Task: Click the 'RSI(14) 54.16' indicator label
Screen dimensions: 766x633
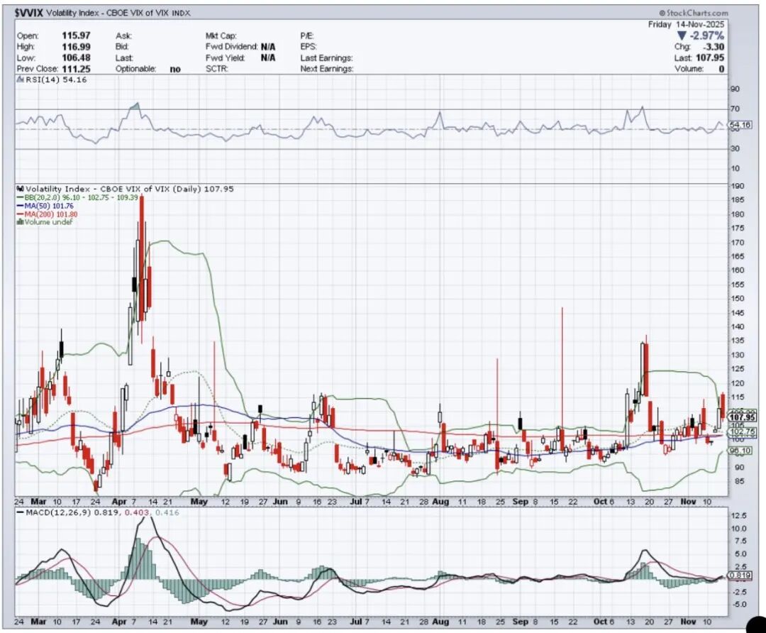Action: pos(55,79)
